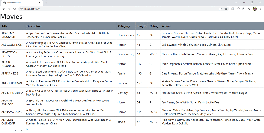Screen dimensions: 264x133
Task: Select the ACADEMY DINOSAUR title cell
Action: click(x=12, y=35)
